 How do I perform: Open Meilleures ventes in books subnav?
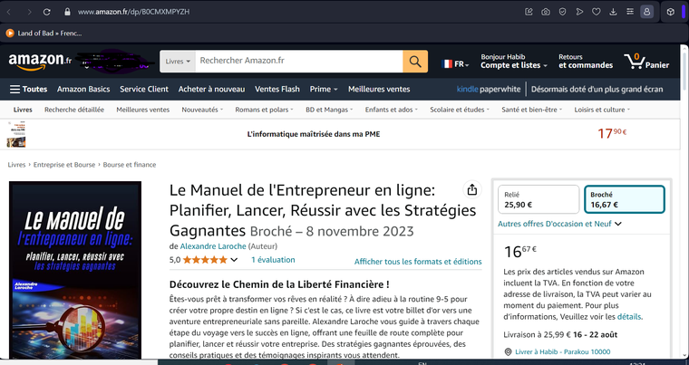click(x=143, y=110)
